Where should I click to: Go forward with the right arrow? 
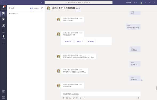(x=5, y=2)
